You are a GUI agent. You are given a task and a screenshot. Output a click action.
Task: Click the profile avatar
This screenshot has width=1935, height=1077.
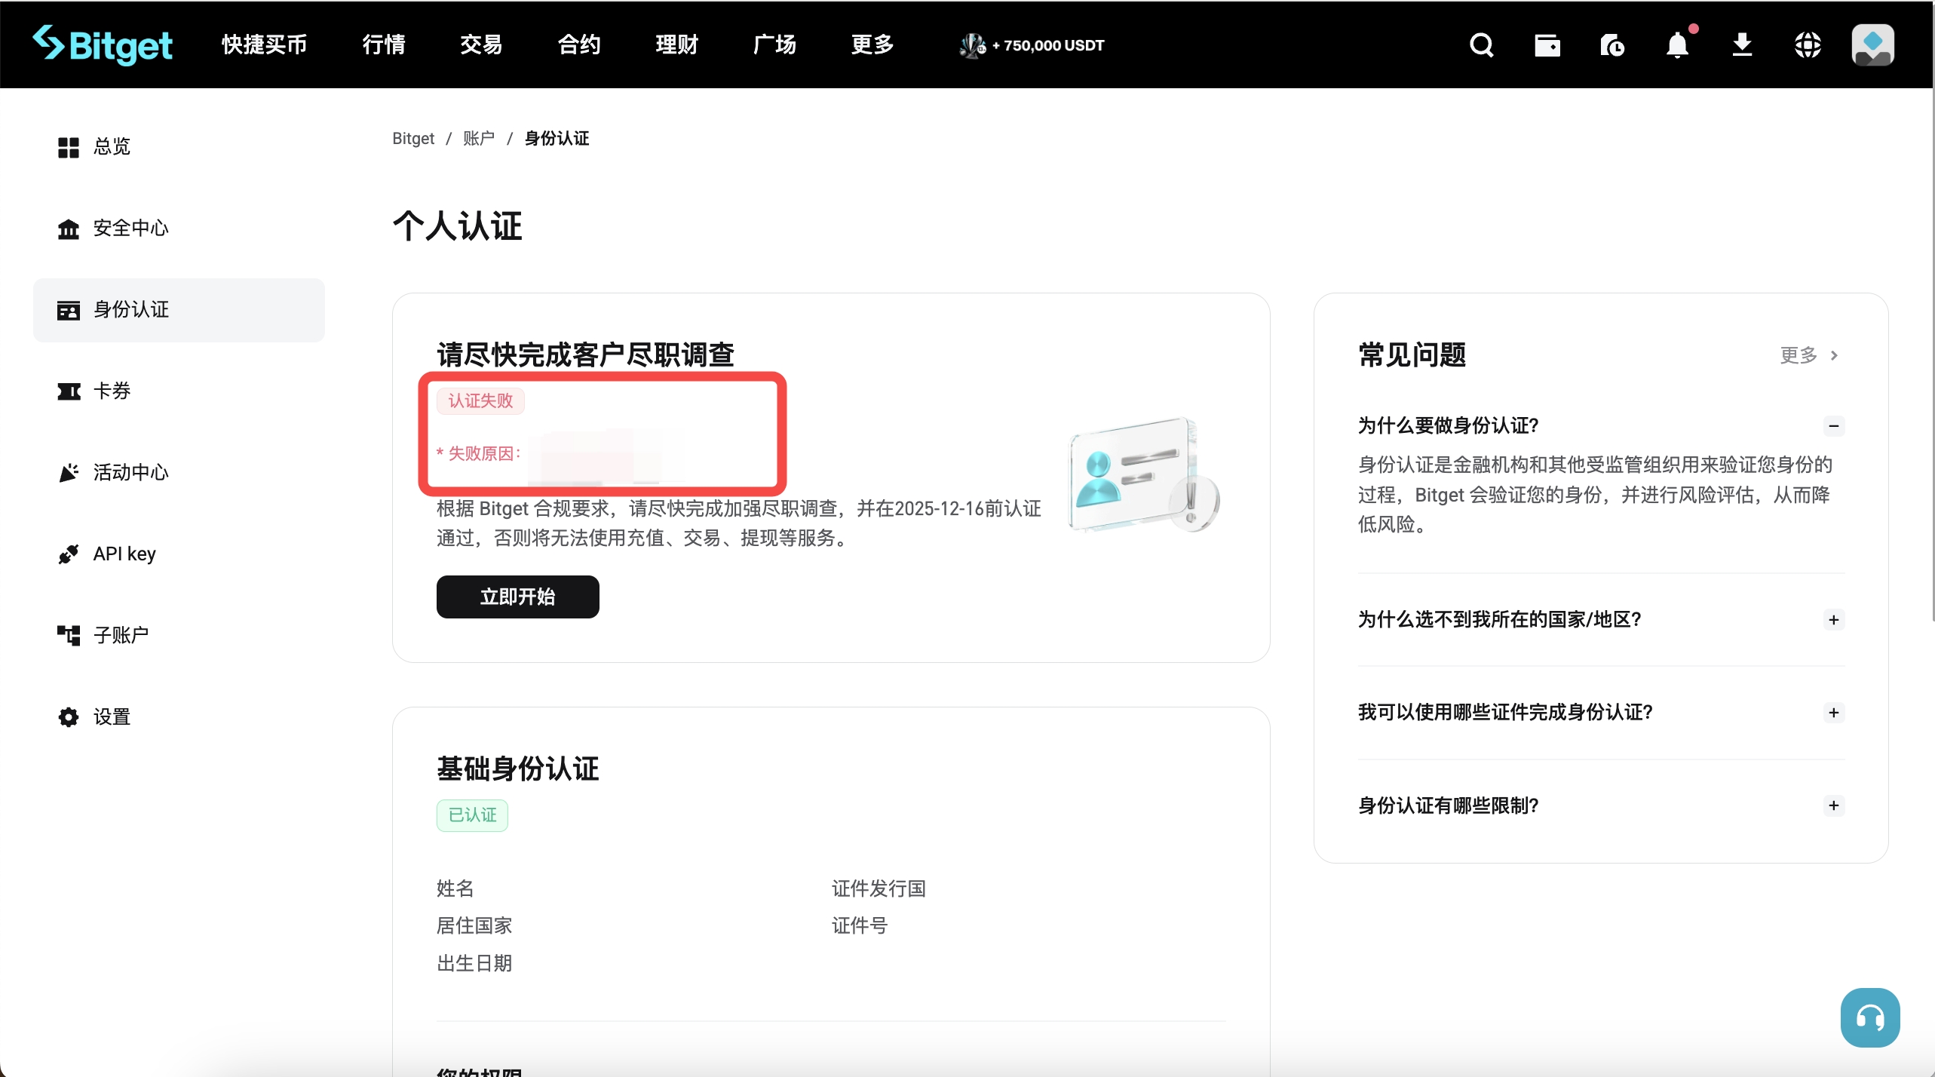(1872, 45)
